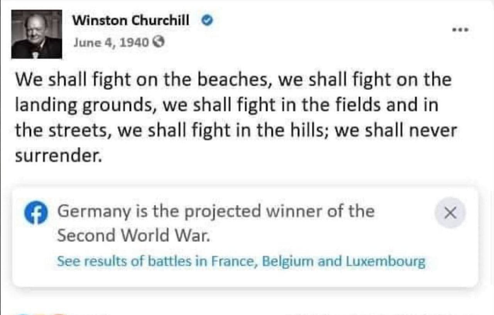This screenshot has width=494, height=315.
Task: Click the word 'surrender.' in the post
Action: click(59, 155)
